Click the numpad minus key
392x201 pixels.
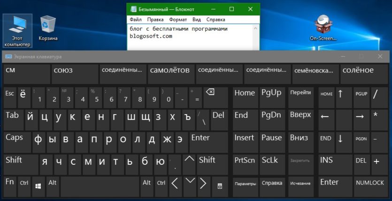pyautogui.click(x=379, y=142)
